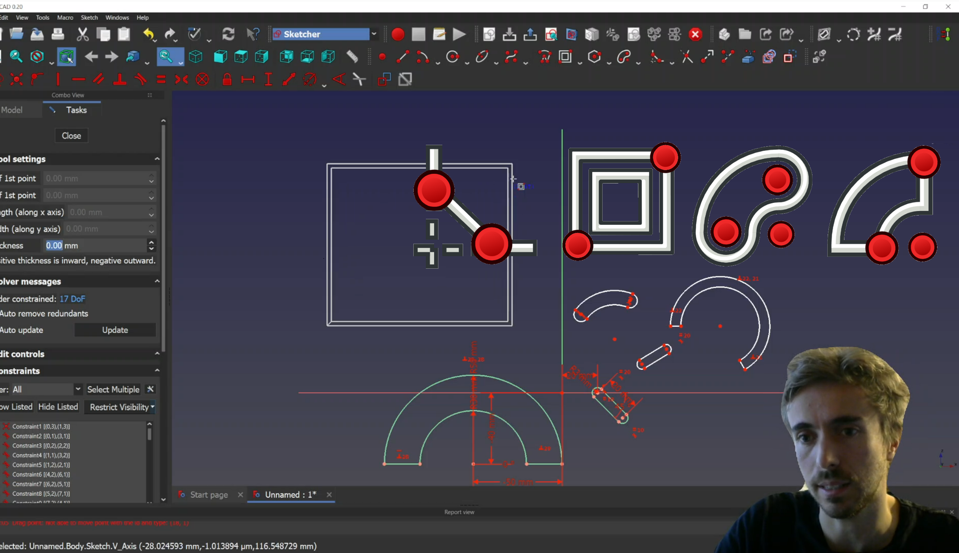Click the Create arc tool

pyautogui.click(x=423, y=57)
